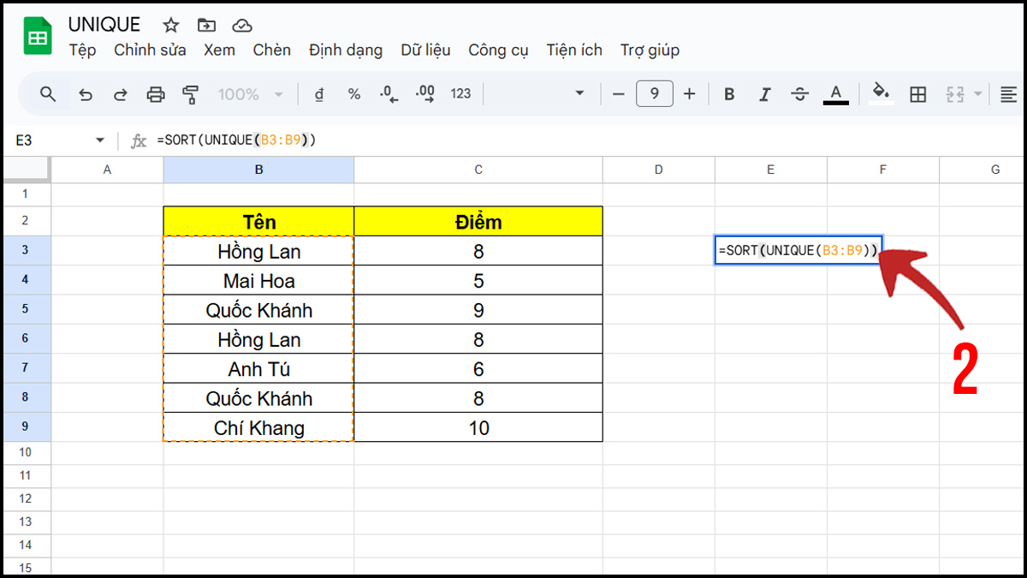Select the paint format tool

point(189,93)
